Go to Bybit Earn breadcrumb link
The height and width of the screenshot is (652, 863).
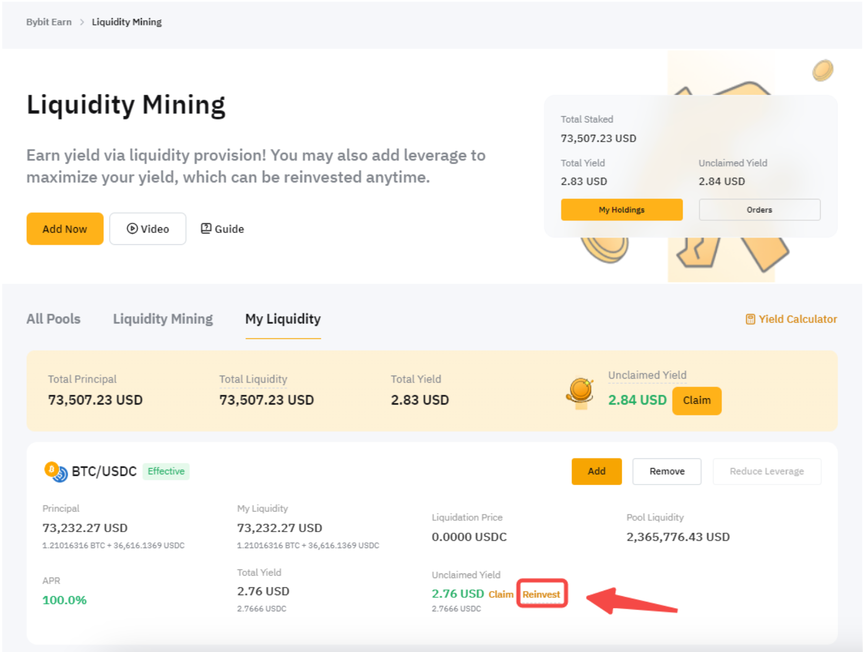click(x=49, y=22)
